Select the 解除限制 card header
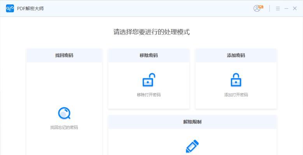The height and width of the screenshot is (155, 303). [193, 122]
